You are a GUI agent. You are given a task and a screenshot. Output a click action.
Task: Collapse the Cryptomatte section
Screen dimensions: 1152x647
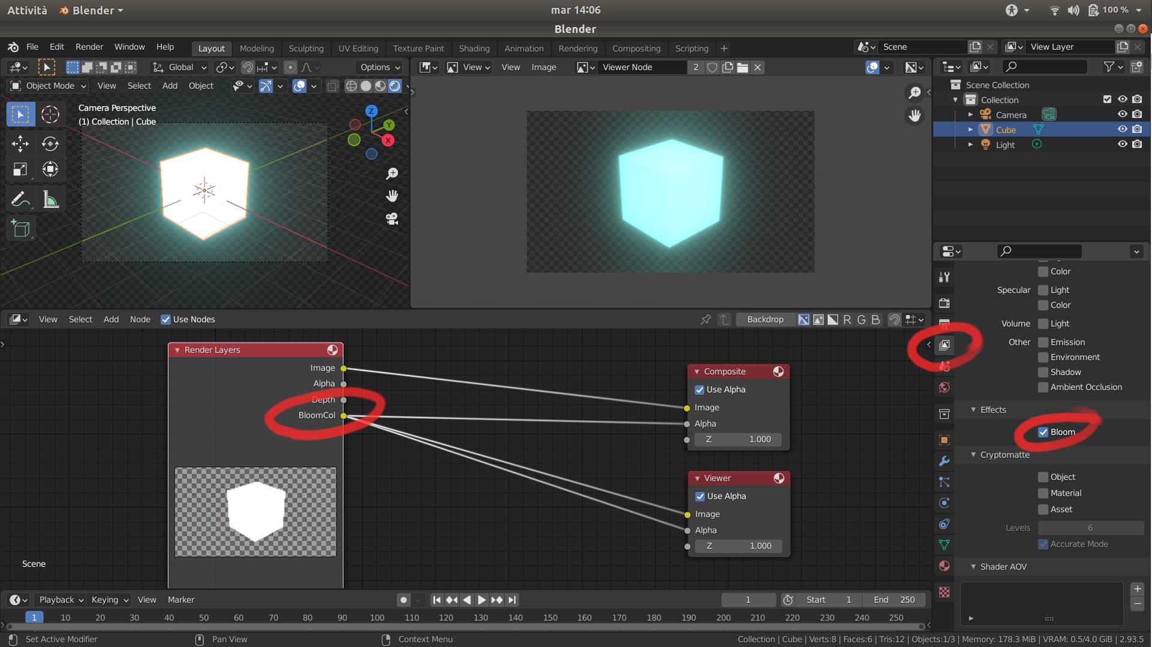pyautogui.click(x=973, y=455)
